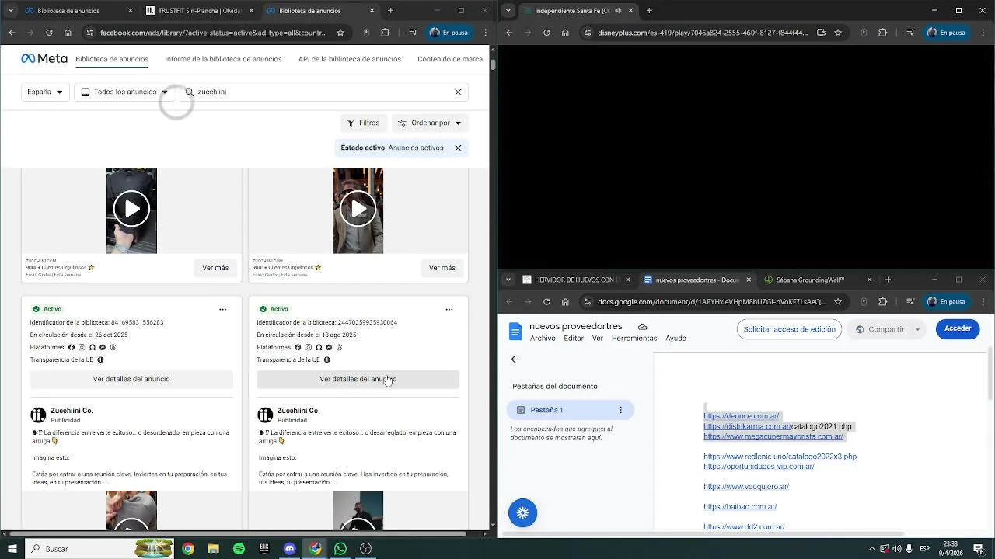
Task: Open OBS Studio from the taskbar
Action: 366,549
